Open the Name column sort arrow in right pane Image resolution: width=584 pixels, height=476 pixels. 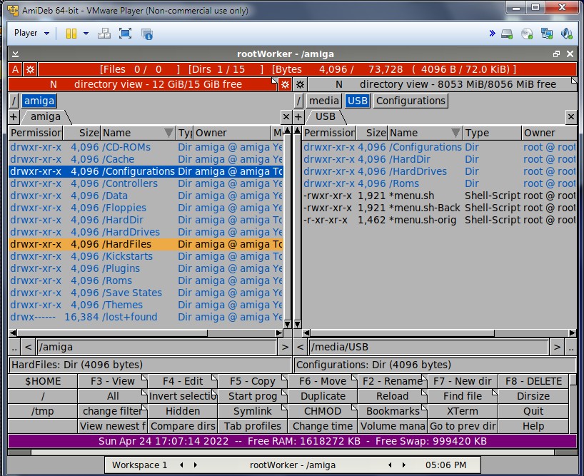pyautogui.click(x=455, y=133)
